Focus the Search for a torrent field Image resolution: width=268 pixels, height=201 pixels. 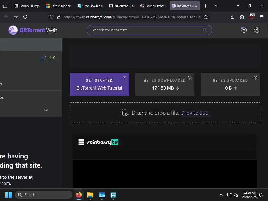tap(149, 30)
